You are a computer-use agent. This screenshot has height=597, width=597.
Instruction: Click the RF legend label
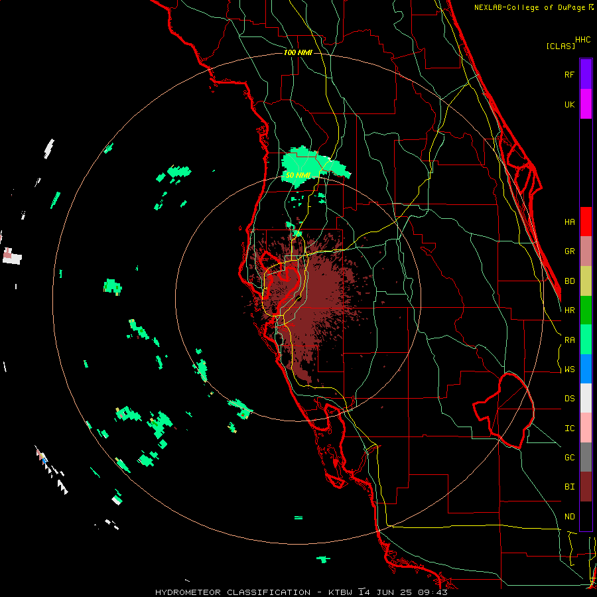[x=569, y=74]
